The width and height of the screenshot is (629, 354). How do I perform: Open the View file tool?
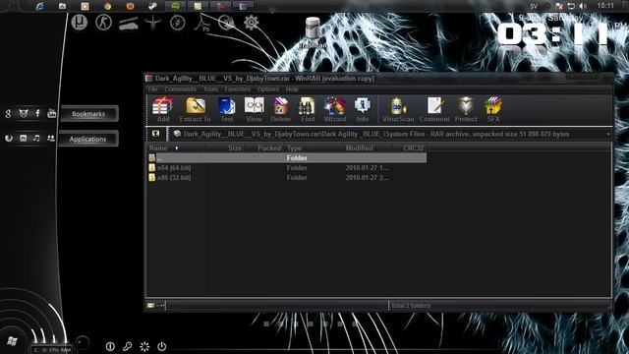click(x=254, y=109)
